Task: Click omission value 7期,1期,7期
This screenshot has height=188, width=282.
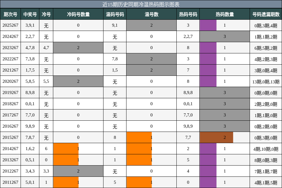Action: [266, 171]
